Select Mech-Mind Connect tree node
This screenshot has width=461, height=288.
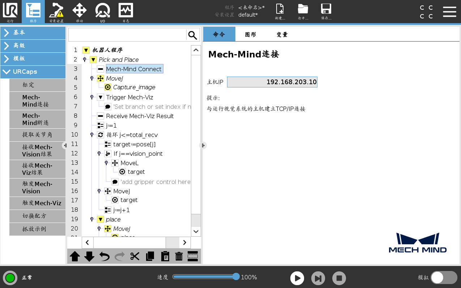[x=134, y=69]
